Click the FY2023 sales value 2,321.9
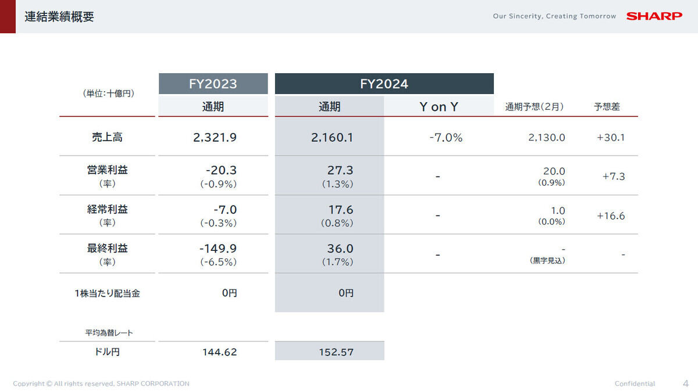Viewport: 698px width, 392px height. point(216,138)
